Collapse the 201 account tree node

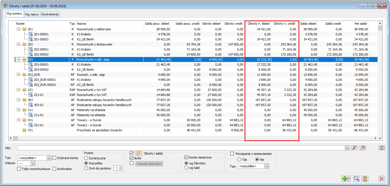click(19, 29)
